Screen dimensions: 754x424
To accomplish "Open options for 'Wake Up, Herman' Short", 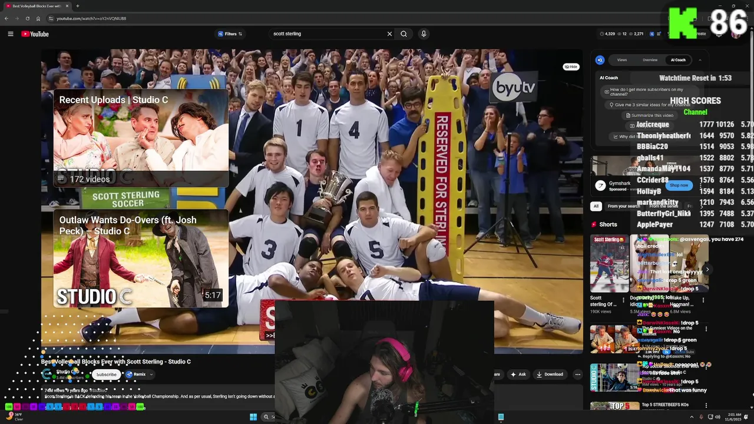I will (x=703, y=300).
